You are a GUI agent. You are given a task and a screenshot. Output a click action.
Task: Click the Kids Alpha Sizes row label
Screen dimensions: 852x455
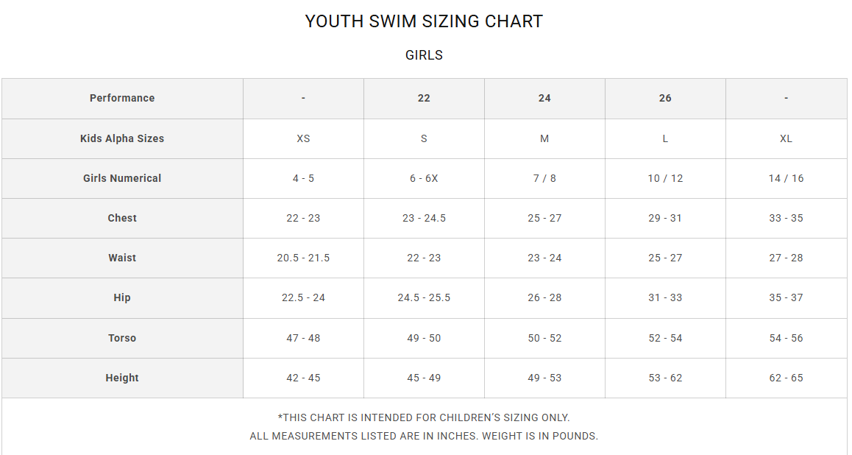(x=122, y=138)
